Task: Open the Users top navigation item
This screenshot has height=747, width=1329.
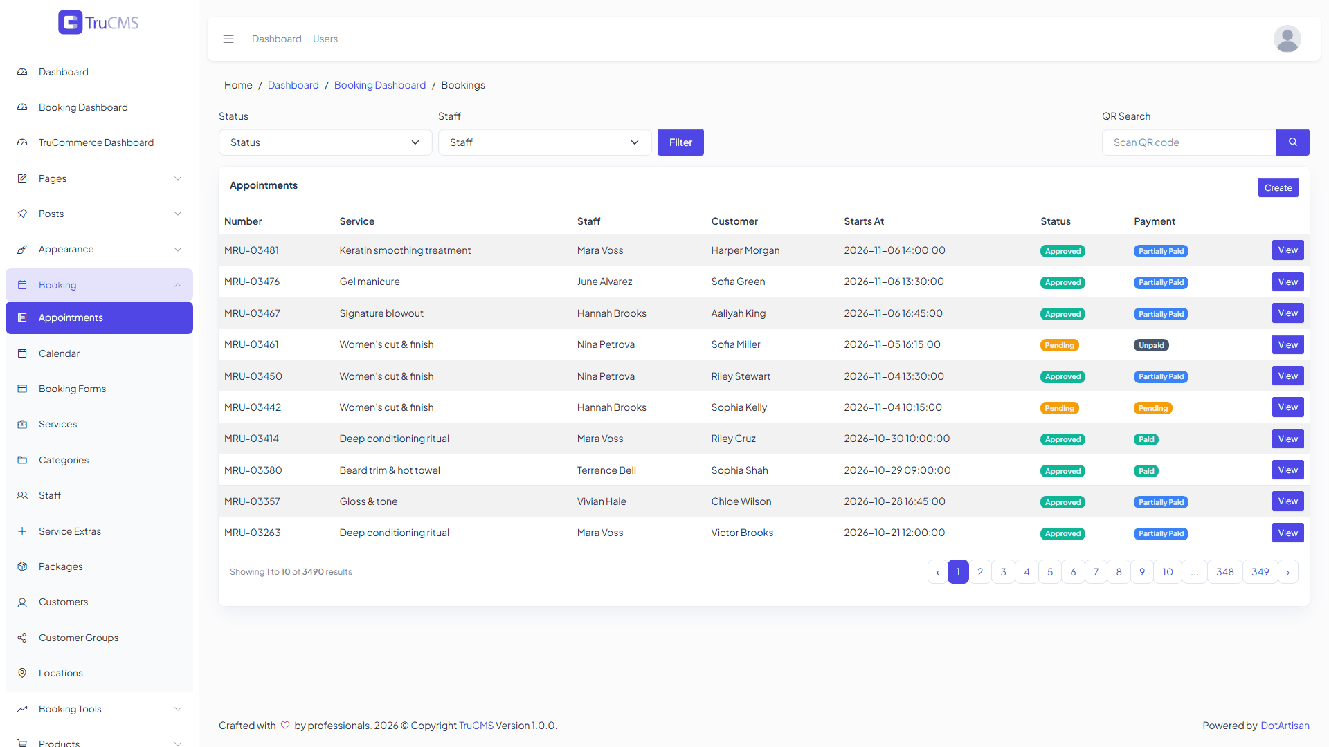Action: tap(325, 39)
